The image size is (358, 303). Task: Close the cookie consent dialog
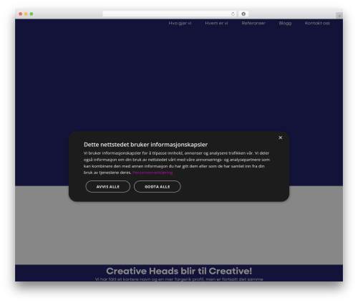(280, 138)
